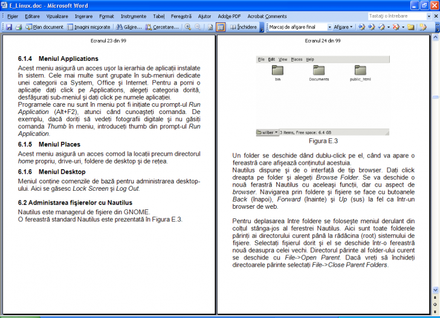Click the Save floppy disk icon
Viewport: 440px width, 318px height.
point(9,27)
